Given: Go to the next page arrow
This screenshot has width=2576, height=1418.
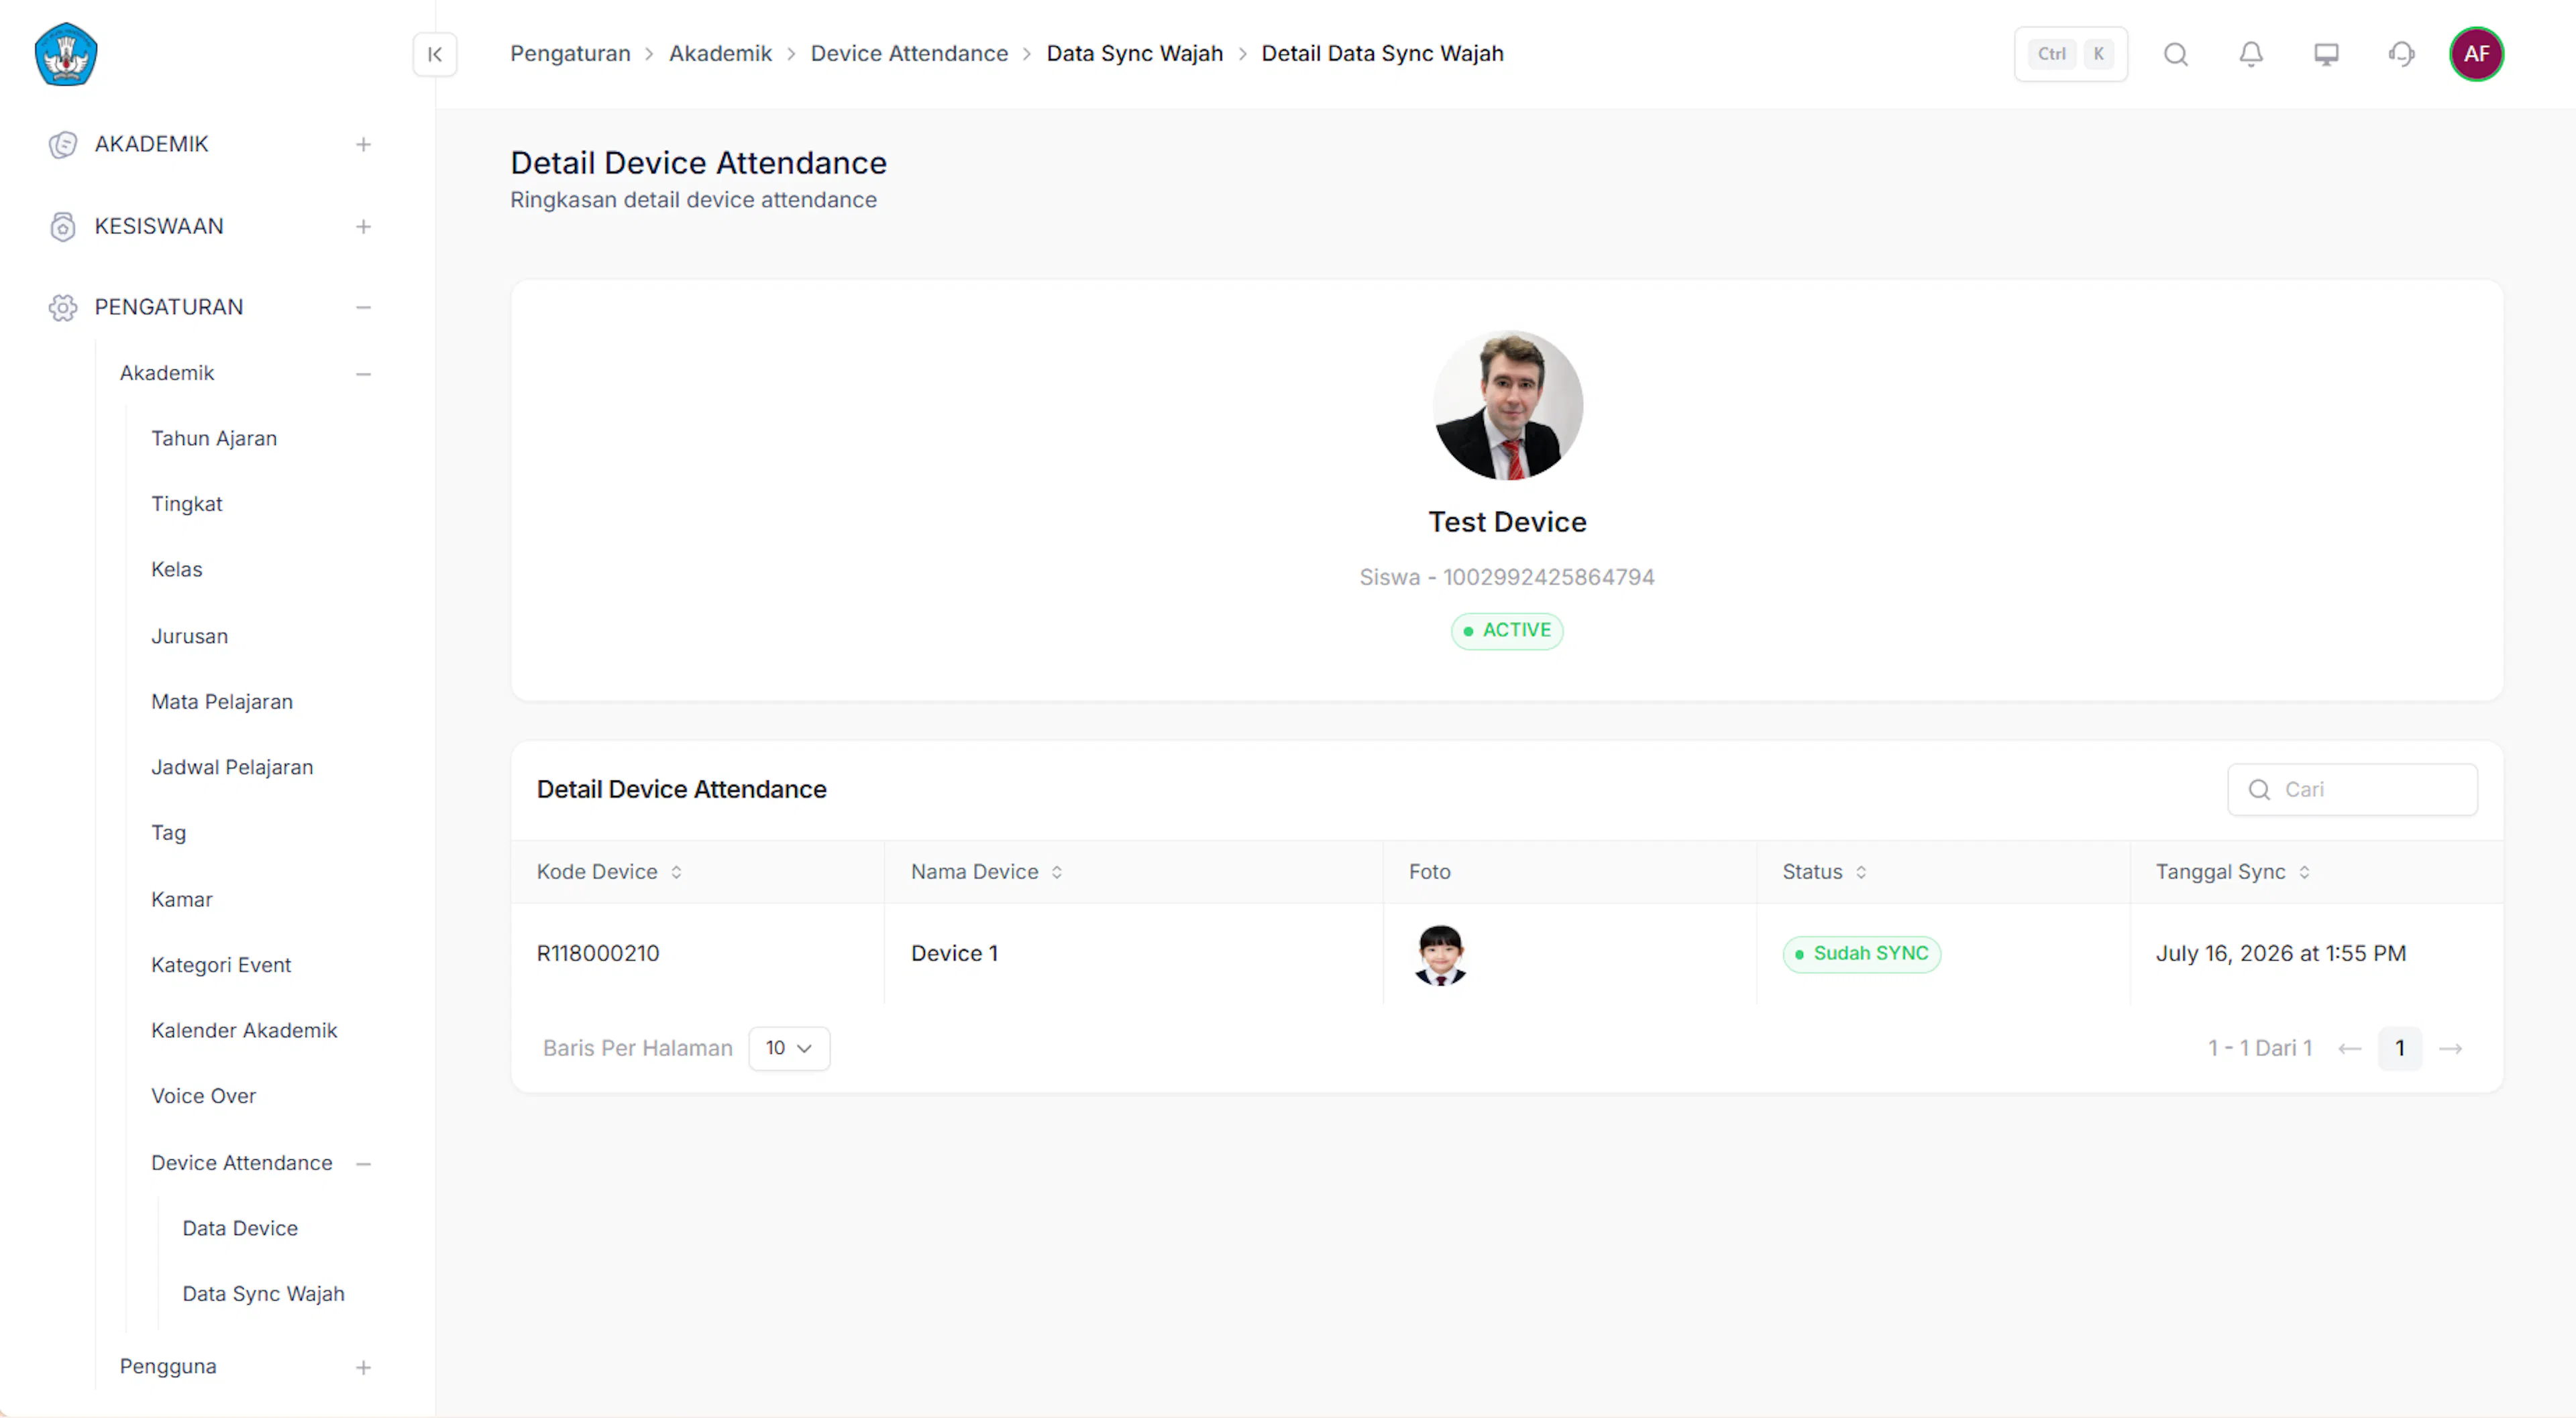Looking at the screenshot, I should point(2451,1049).
